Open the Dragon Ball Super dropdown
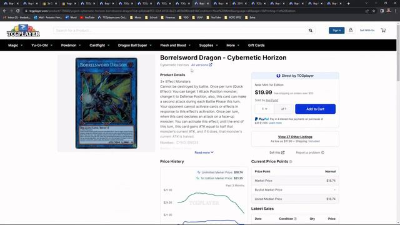400x225 pixels. point(135,45)
